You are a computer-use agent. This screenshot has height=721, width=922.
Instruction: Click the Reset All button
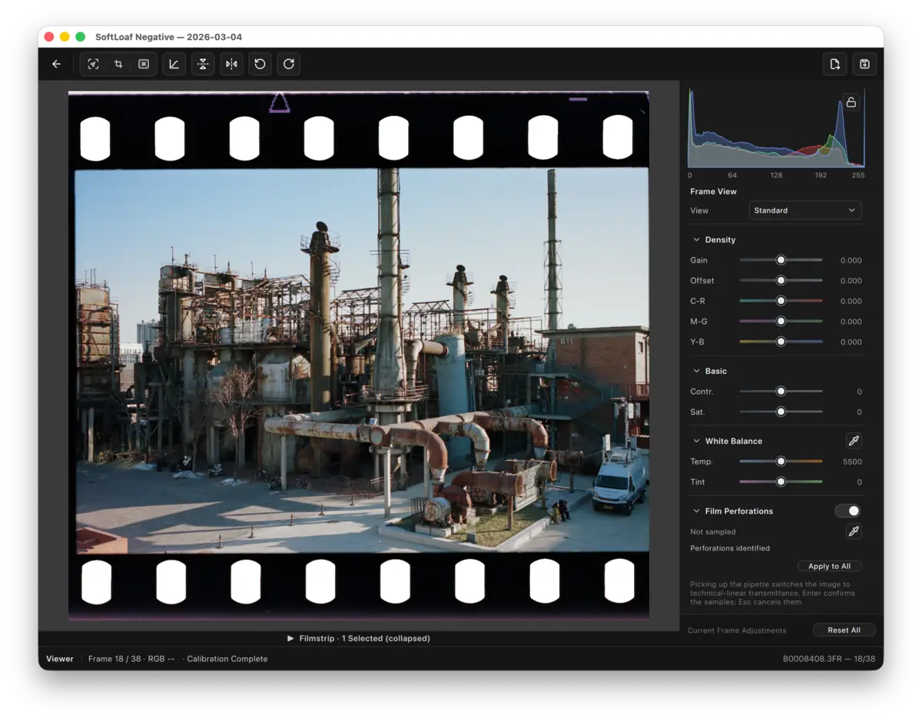click(844, 630)
